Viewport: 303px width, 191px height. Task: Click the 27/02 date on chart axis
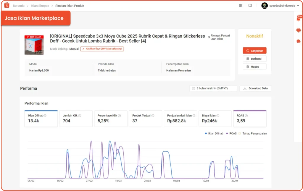point(89,181)
